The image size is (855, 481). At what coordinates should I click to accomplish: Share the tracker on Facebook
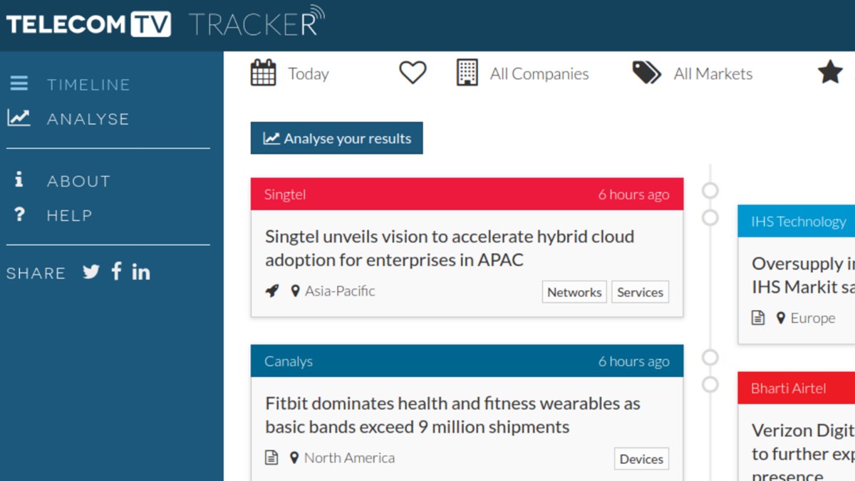tap(116, 271)
